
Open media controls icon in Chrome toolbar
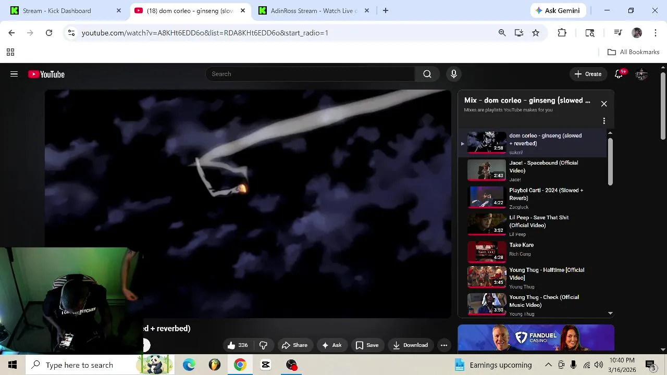coord(618,33)
